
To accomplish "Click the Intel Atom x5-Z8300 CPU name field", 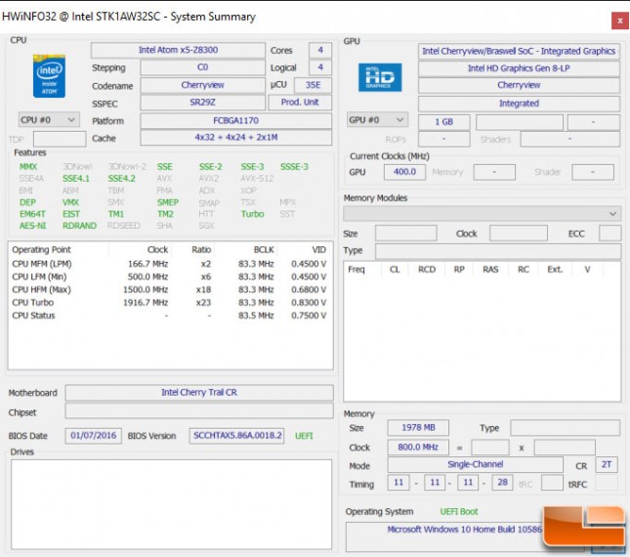I will click(x=178, y=50).
